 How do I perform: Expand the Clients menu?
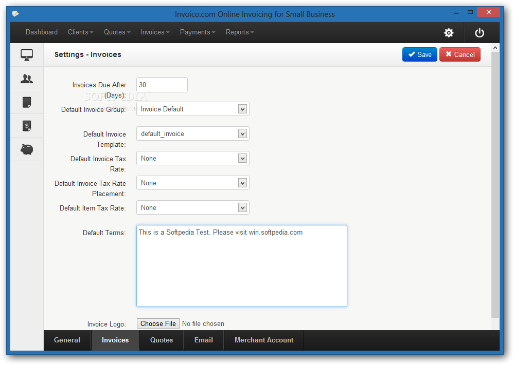(x=81, y=32)
